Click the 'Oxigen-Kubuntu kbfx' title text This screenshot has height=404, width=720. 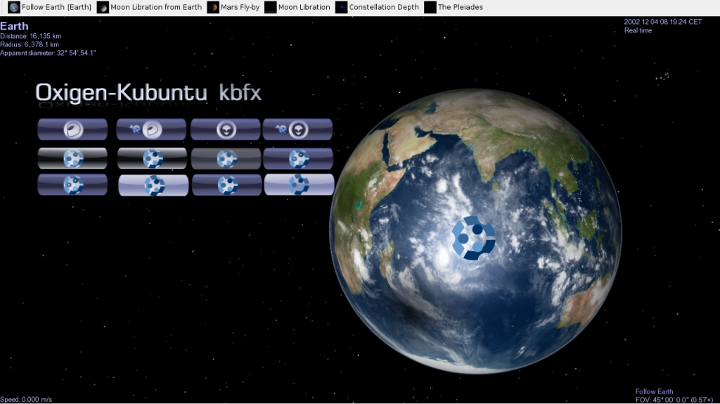tap(148, 92)
